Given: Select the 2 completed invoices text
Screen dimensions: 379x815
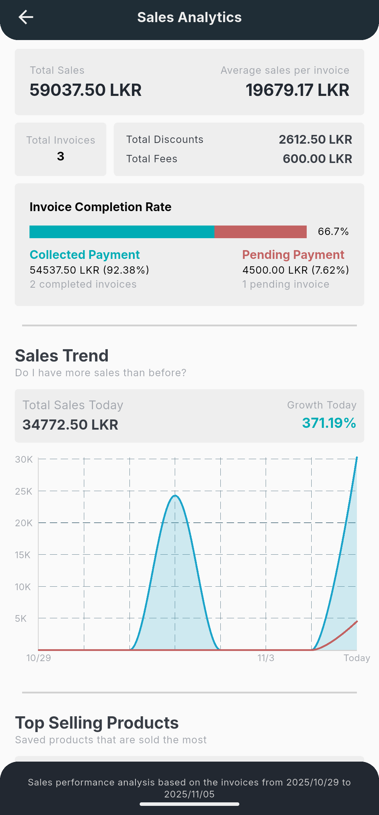Looking at the screenshot, I should (x=83, y=284).
